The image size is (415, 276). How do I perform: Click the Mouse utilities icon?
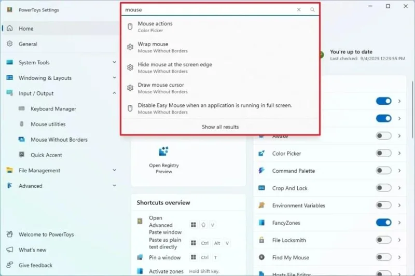[22, 124]
